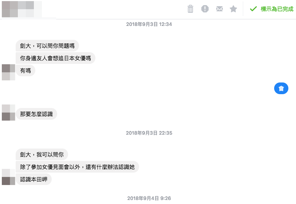Viewport: 296px width, 204px height.
Task: Click sender avatar beside 有嗎 message
Action: (x=8, y=72)
